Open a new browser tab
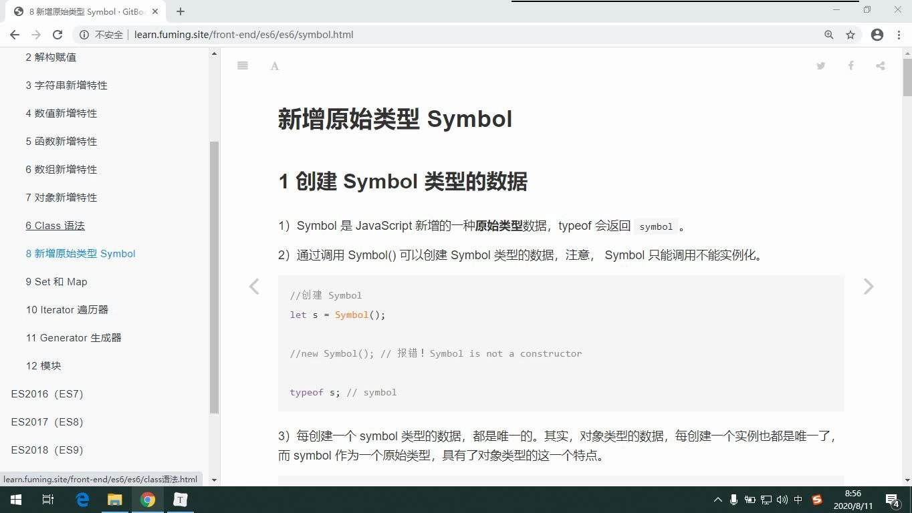Screen dimensions: 912x513 pyautogui.click(x=181, y=11)
